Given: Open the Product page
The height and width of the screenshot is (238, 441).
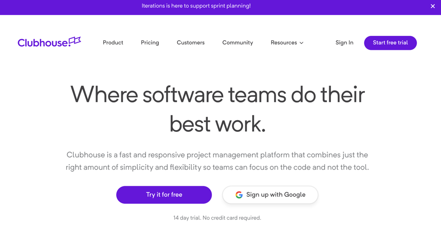Looking at the screenshot, I should tap(113, 43).
